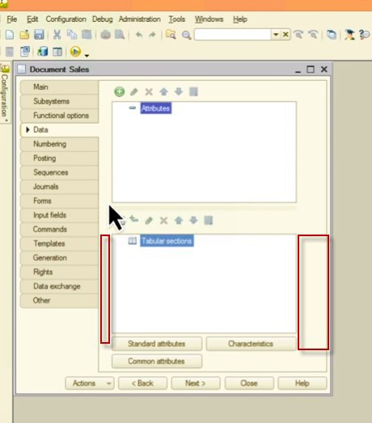Switch to the Numbering tab
Image resolution: width=372 pixels, height=423 pixels.
(x=59, y=144)
